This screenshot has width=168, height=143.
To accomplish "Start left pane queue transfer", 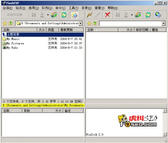I will tap(42, 15).
